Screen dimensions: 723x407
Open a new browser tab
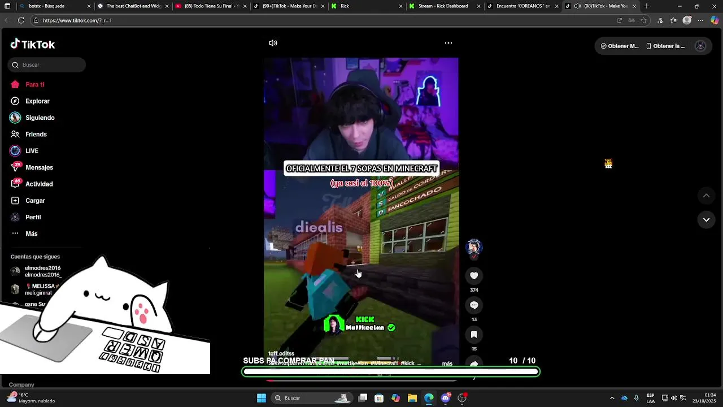click(647, 6)
